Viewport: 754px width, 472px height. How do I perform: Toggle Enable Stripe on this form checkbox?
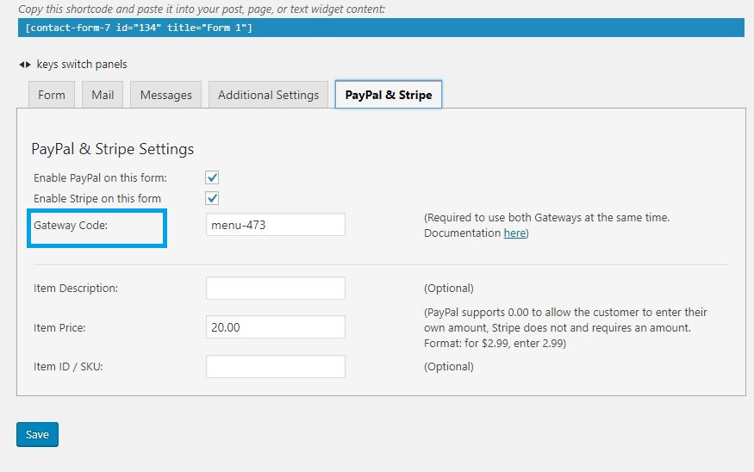click(212, 198)
